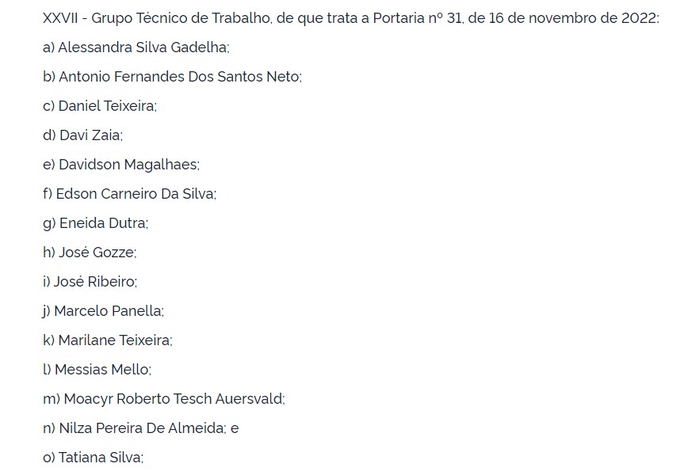Image resolution: width=695 pixels, height=475 pixels.
Task: Select Nilza Pereira De Almeida line
Action: [140, 428]
